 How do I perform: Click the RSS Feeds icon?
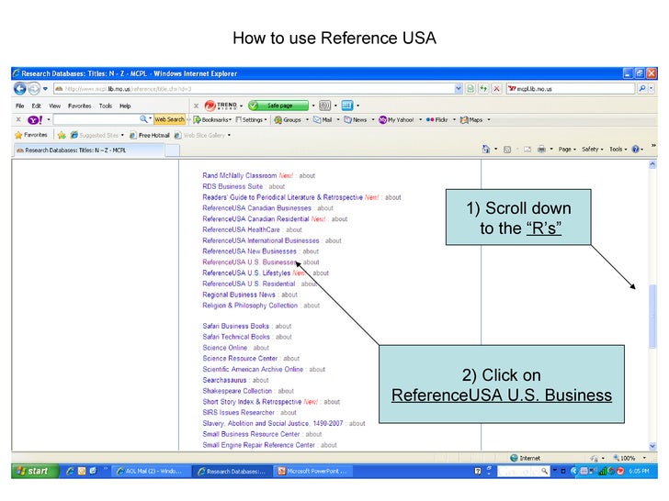click(x=507, y=150)
